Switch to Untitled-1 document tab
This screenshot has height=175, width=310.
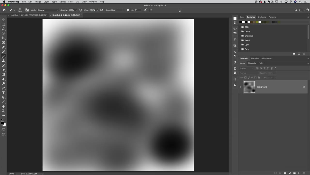[x=29, y=15]
